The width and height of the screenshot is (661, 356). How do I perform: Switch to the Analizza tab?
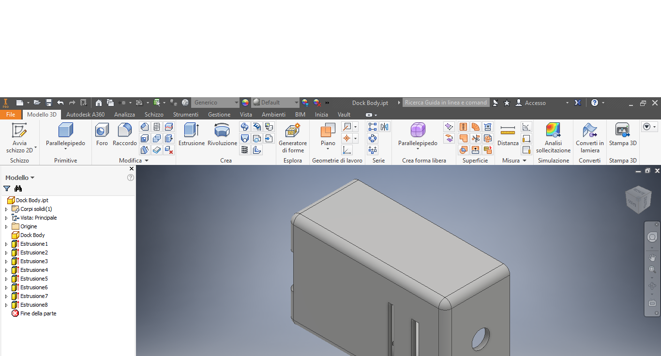(x=124, y=115)
